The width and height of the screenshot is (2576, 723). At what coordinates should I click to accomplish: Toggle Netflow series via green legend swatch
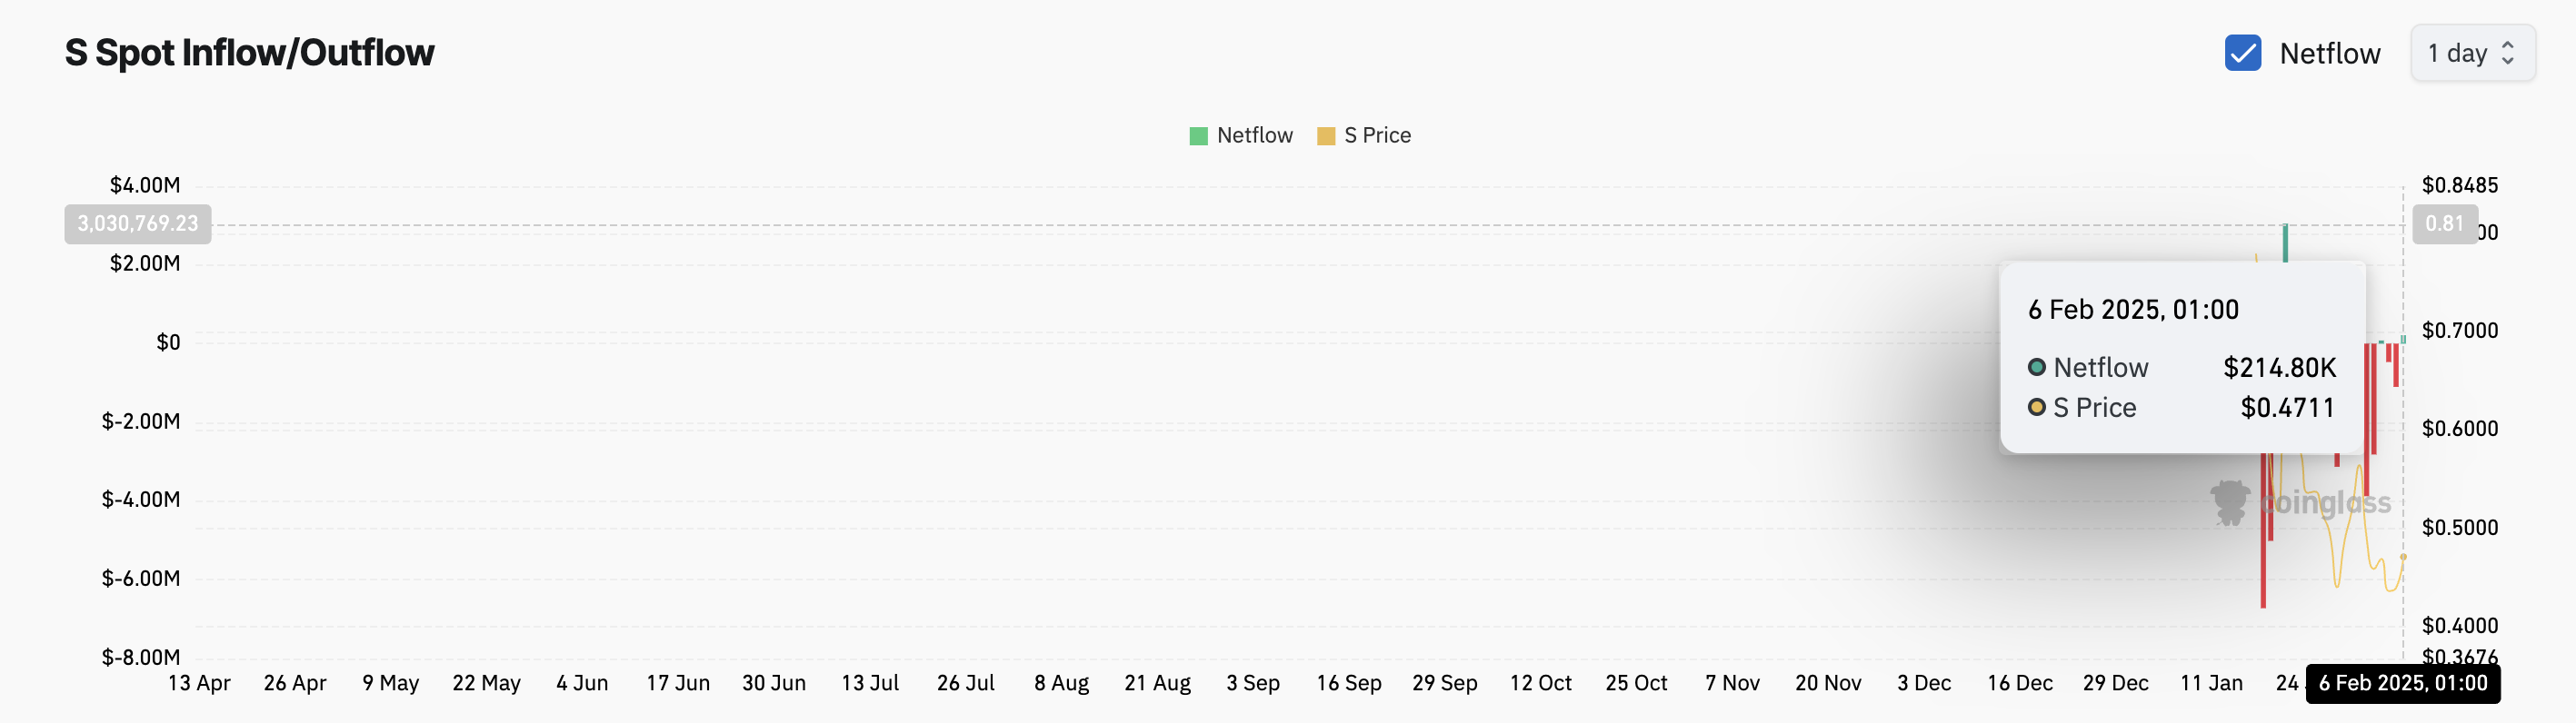[1198, 136]
